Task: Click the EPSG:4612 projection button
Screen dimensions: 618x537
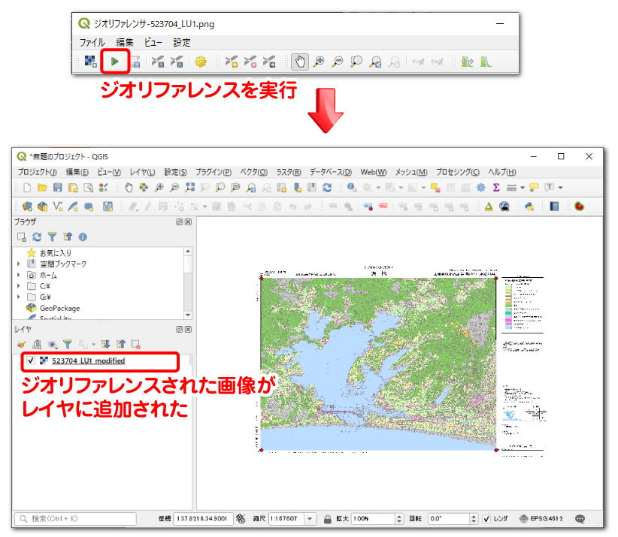Action: pyautogui.click(x=541, y=518)
